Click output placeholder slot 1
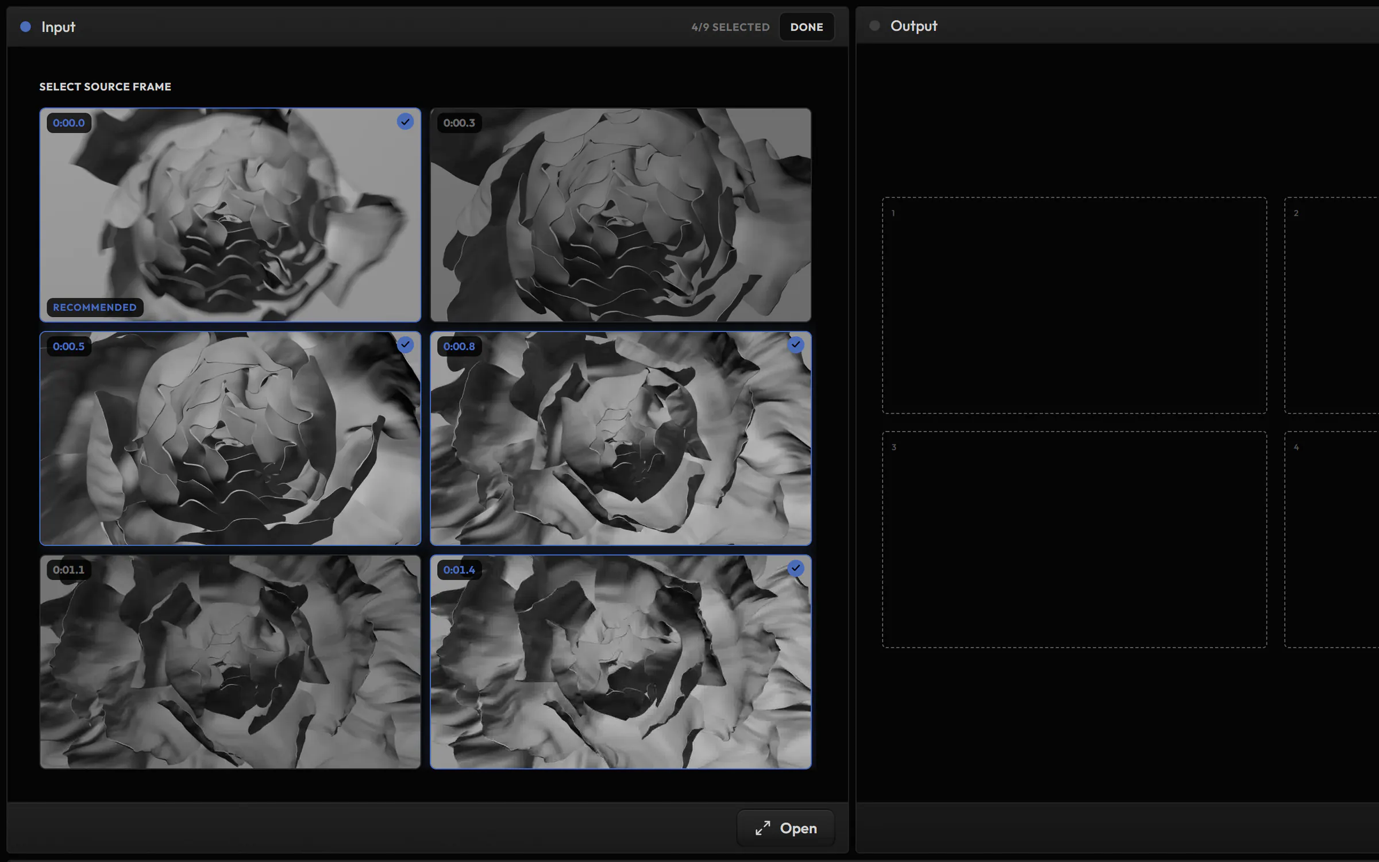This screenshot has width=1379, height=862. tap(1074, 306)
